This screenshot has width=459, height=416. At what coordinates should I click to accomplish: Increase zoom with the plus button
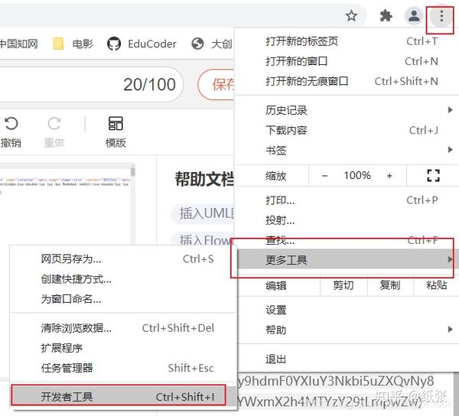[389, 176]
